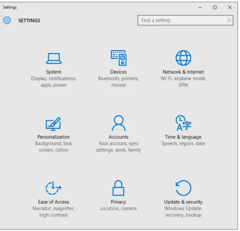This screenshot has height=231, width=240.
Task: Select the Accounts label
Action: pyautogui.click(x=118, y=137)
